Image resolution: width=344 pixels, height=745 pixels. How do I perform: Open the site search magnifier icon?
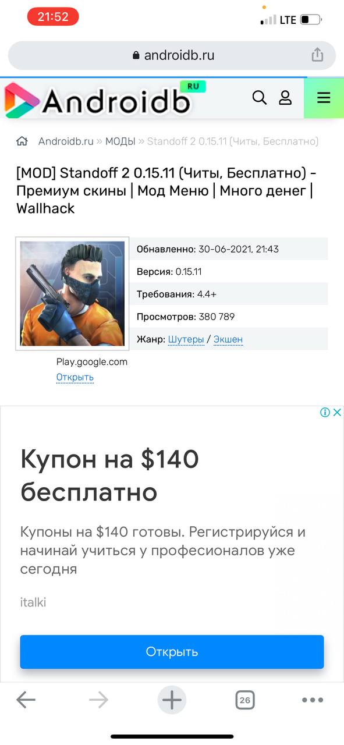pyautogui.click(x=259, y=97)
